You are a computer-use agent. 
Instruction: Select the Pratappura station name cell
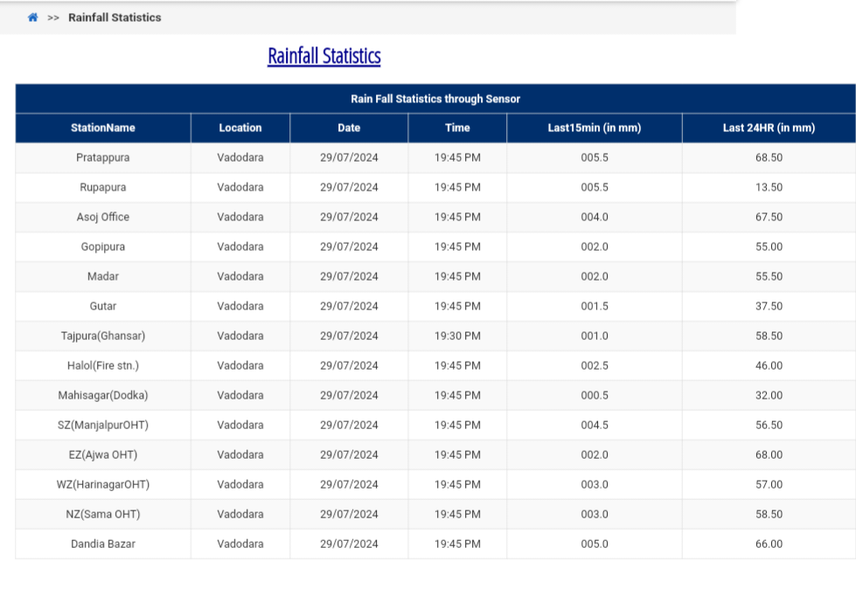pos(103,158)
